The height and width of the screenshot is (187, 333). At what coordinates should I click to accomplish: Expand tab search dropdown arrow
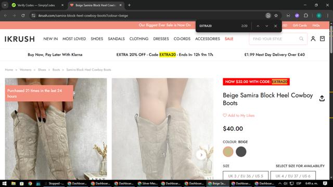[5, 5]
